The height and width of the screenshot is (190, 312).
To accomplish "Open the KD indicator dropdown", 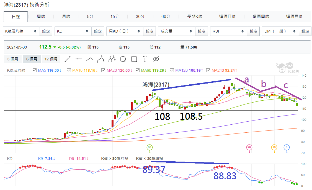I will pyautogui.click(x=73, y=31).
